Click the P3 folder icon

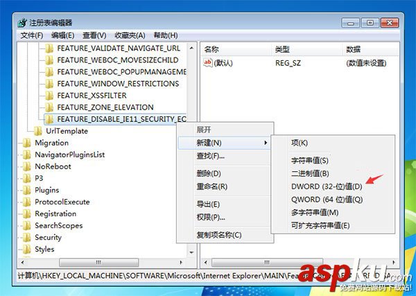coord(27,178)
